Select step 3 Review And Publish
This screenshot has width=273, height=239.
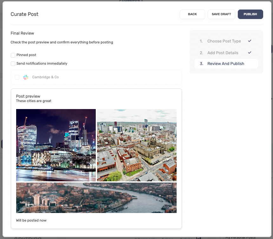tap(226, 63)
